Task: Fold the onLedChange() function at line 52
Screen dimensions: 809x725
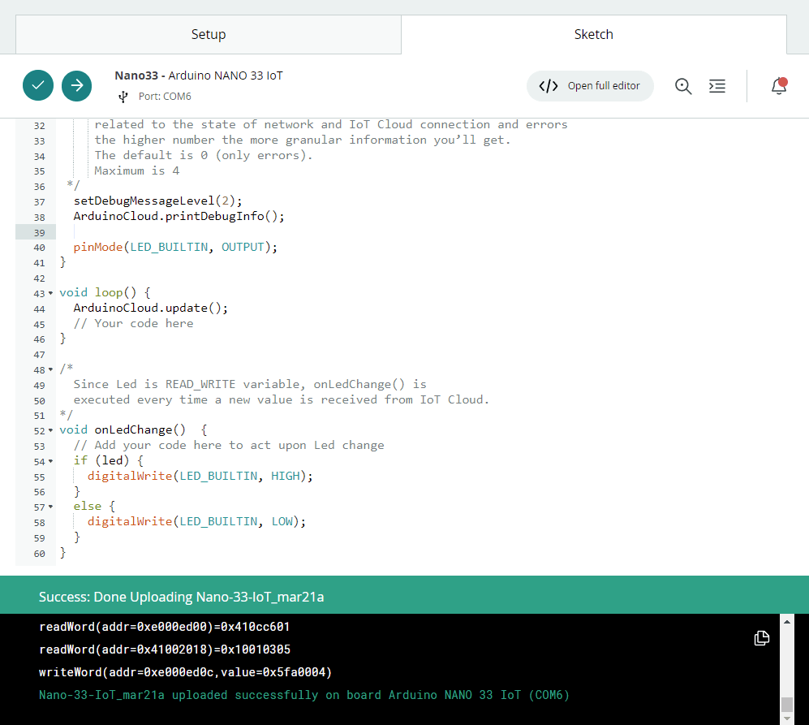Action: coord(50,430)
